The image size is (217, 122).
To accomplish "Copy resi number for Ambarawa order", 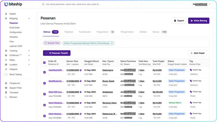I will [80, 92].
